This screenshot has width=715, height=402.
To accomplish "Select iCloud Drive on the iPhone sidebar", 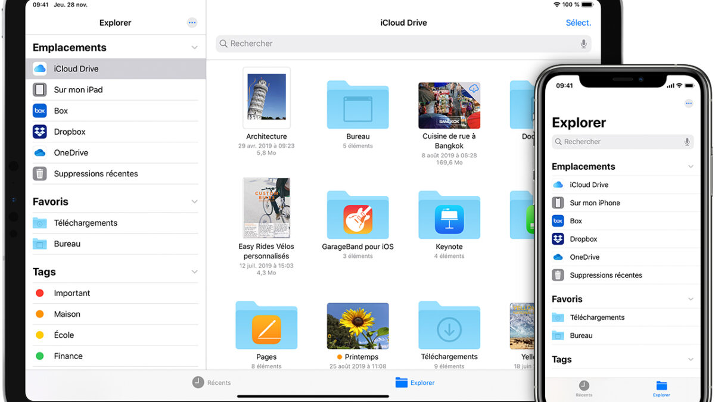I will [x=588, y=185].
